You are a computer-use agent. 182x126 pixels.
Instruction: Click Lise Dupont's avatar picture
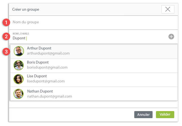(x=19, y=79)
